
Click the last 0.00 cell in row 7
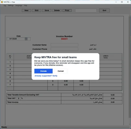point(81,85)
